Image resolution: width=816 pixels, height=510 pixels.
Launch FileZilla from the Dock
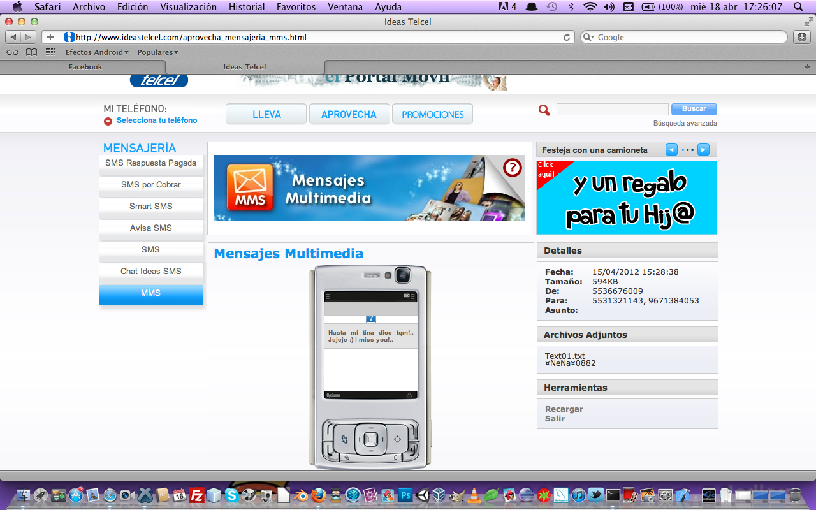click(x=197, y=495)
